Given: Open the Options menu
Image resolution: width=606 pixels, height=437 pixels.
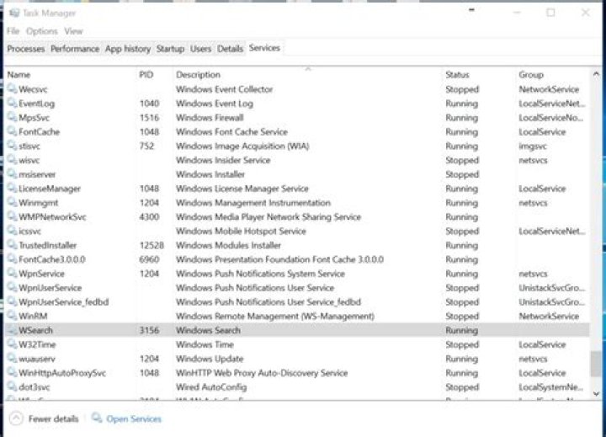Looking at the screenshot, I should 42,31.
